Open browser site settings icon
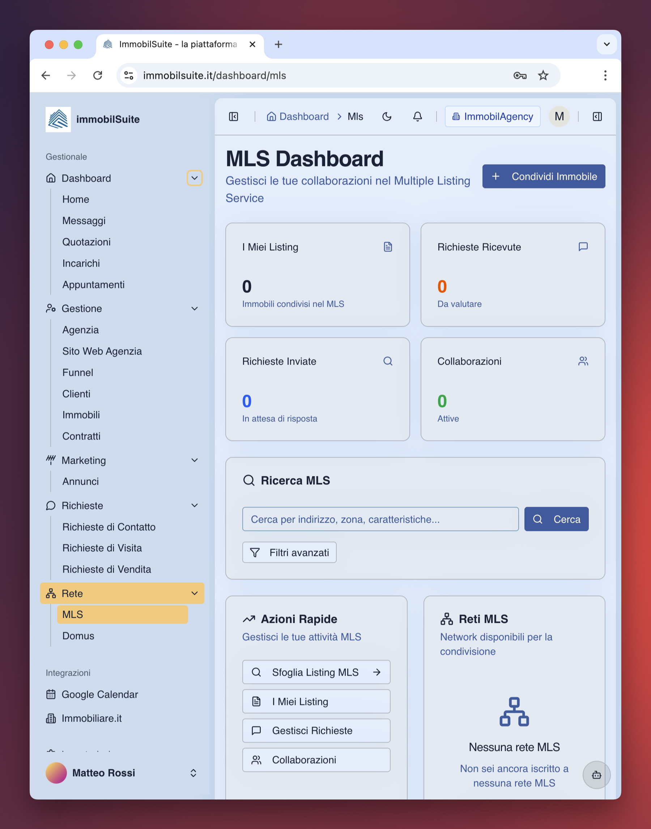The image size is (651, 829). tap(129, 76)
